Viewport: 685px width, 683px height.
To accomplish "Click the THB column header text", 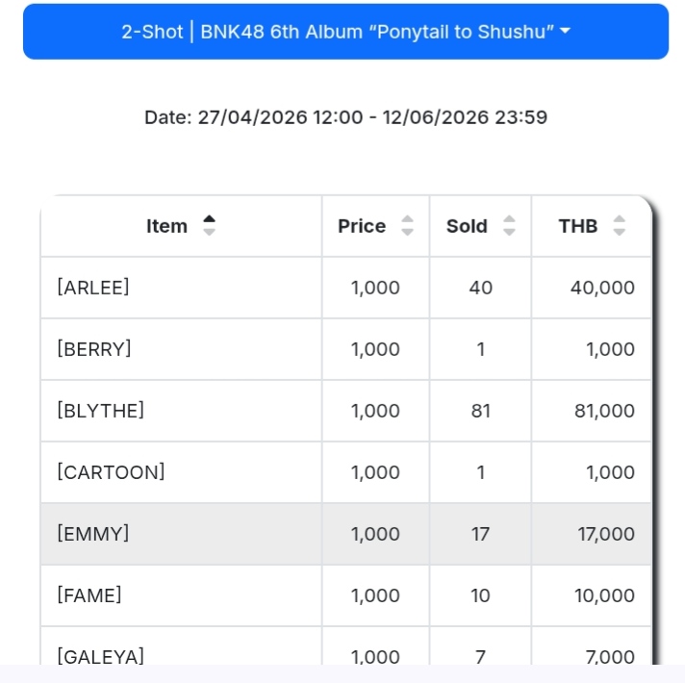I will (x=578, y=226).
